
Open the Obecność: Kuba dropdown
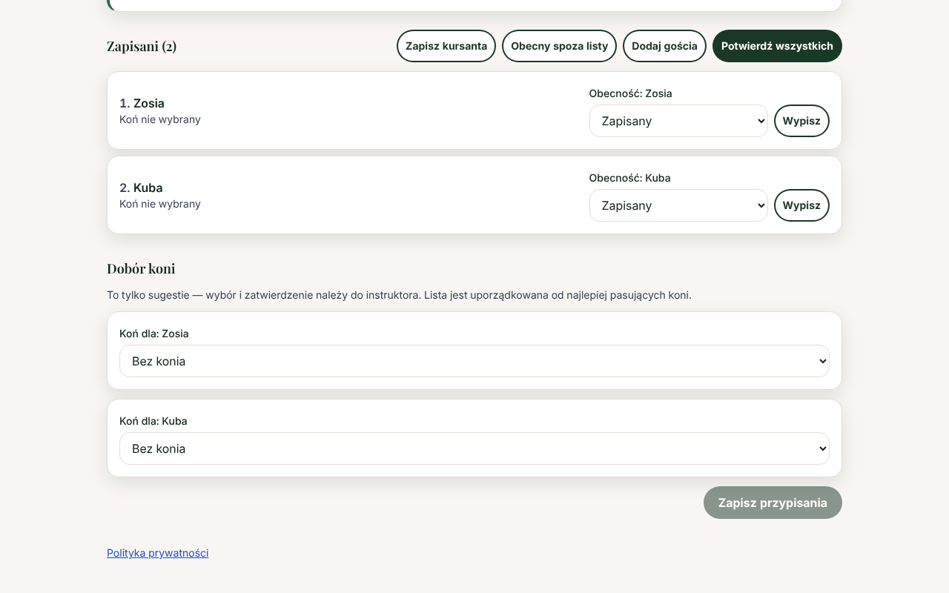tap(678, 205)
